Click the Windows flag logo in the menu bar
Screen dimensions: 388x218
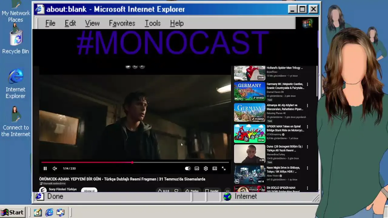pos(307,23)
